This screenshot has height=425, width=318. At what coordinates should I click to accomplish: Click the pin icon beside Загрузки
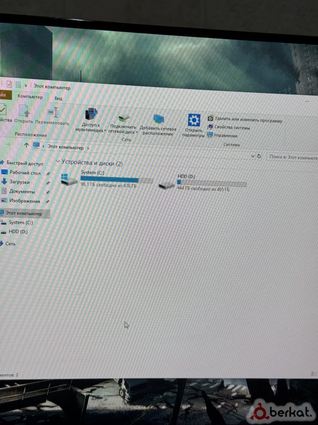pos(48,183)
